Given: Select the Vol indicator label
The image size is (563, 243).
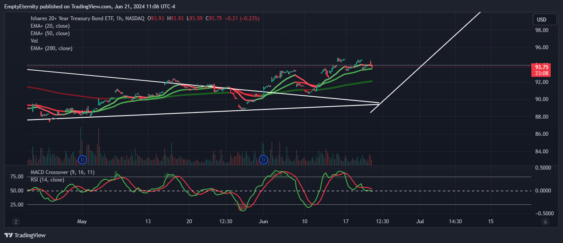Looking at the screenshot, I should 34,41.
